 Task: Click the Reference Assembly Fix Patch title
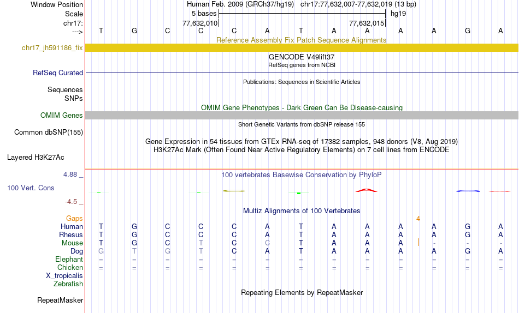301,40
